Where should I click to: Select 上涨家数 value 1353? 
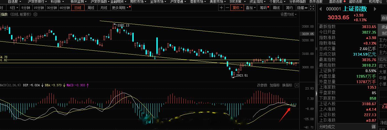(x=372, y=87)
